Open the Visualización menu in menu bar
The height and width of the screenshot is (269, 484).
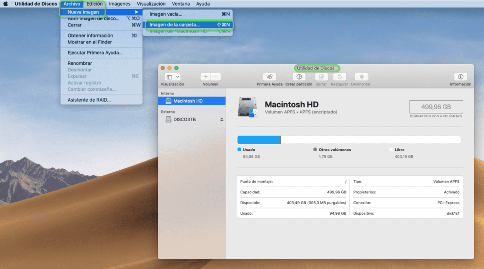pyautogui.click(x=151, y=4)
